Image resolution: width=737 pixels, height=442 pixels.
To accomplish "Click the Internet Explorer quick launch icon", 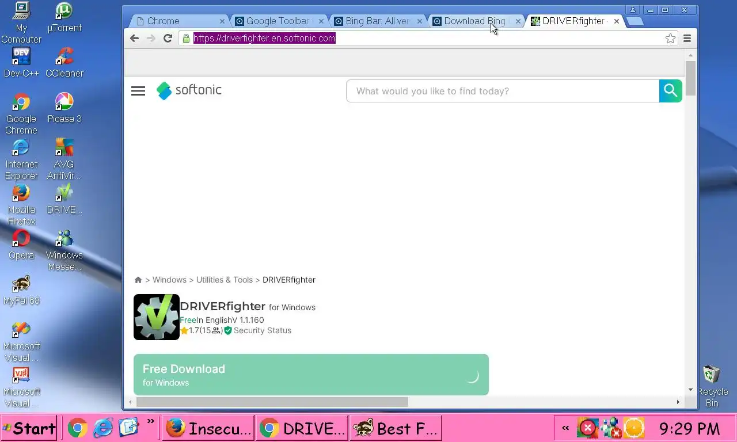I will pyautogui.click(x=103, y=428).
